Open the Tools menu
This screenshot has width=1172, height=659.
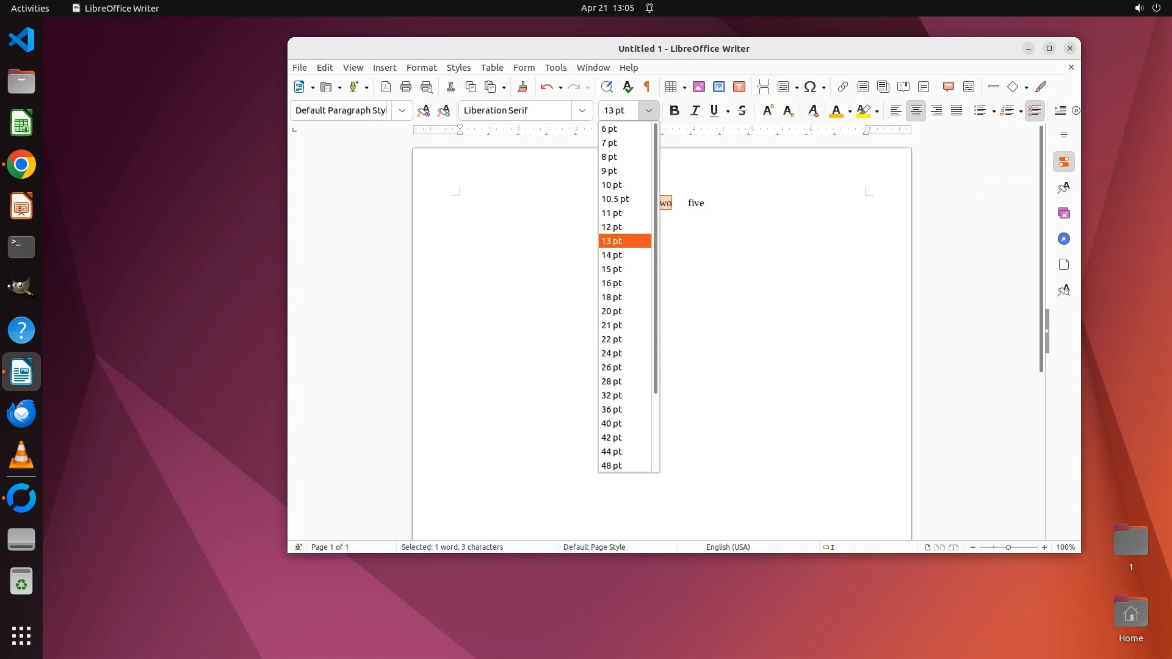(x=555, y=68)
